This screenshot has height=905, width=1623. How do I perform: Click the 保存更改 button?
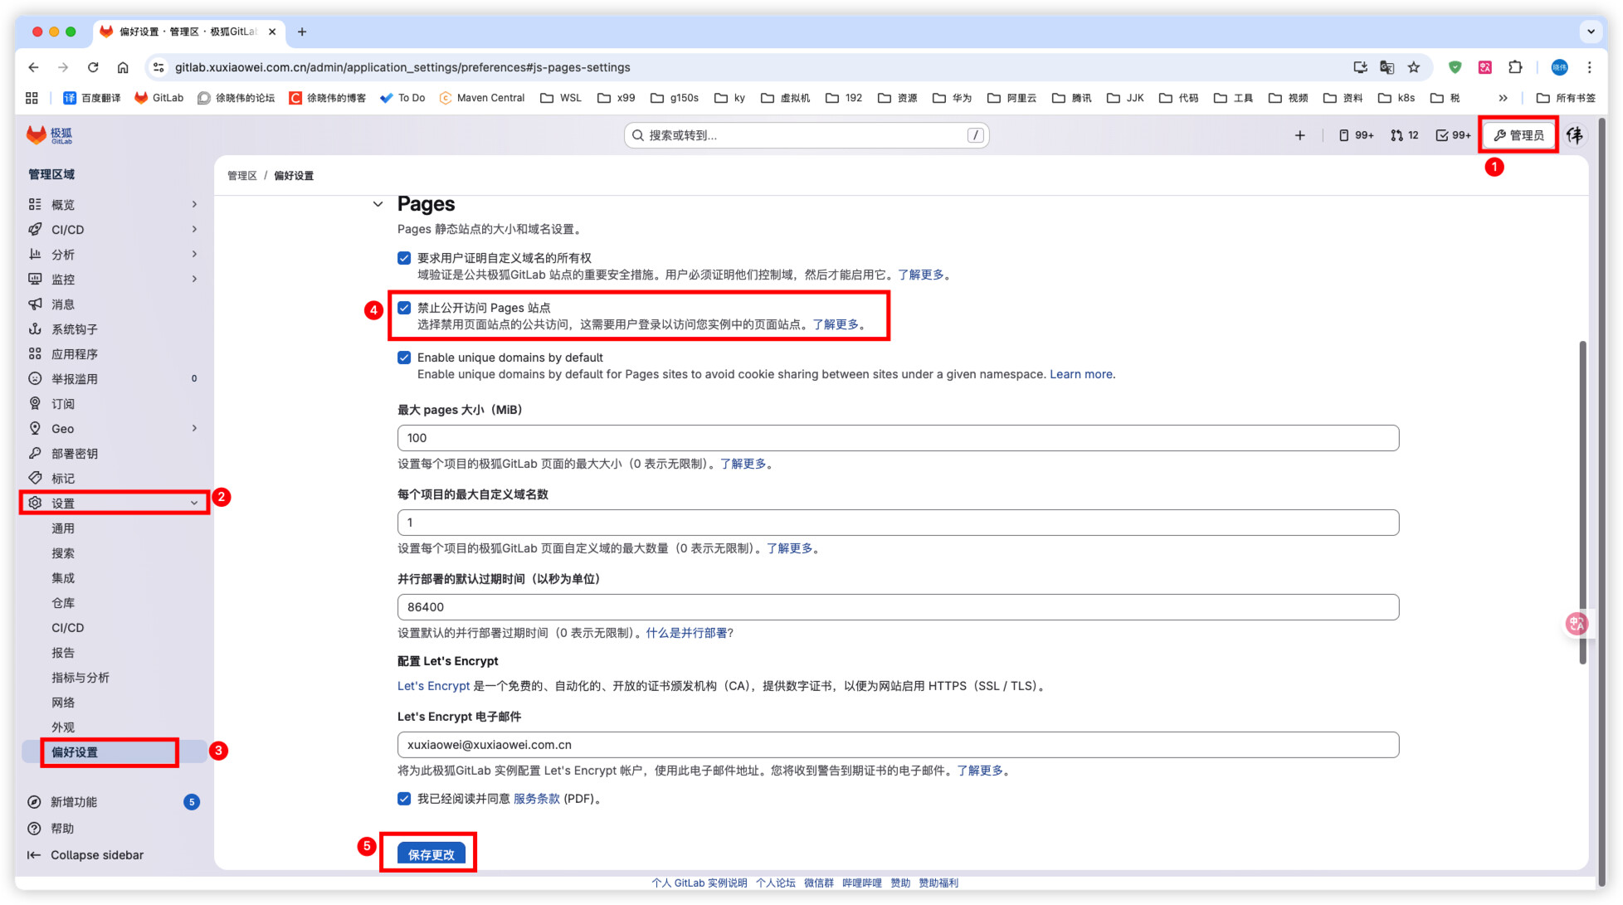(431, 854)
